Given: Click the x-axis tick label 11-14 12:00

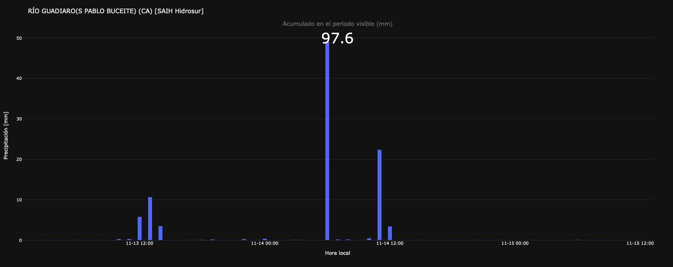Looking at the screenshot, I should click(x=390, y=243).
